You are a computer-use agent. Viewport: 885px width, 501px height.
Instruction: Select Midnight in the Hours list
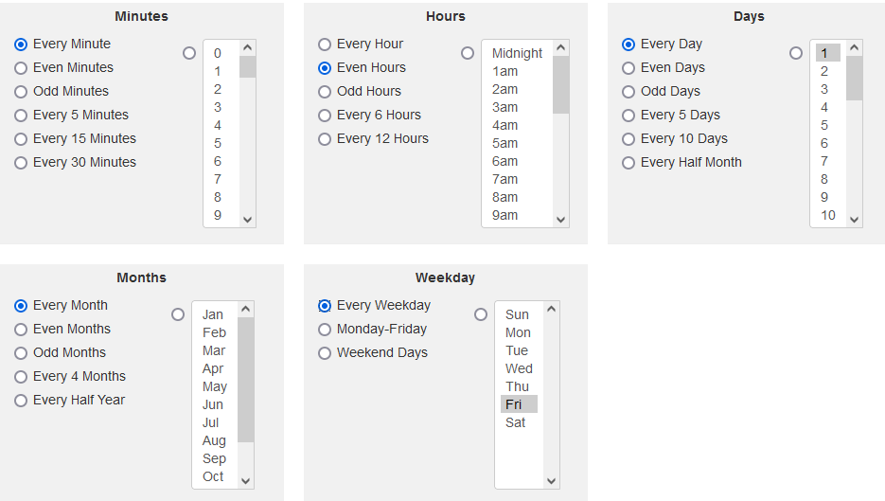517,54
